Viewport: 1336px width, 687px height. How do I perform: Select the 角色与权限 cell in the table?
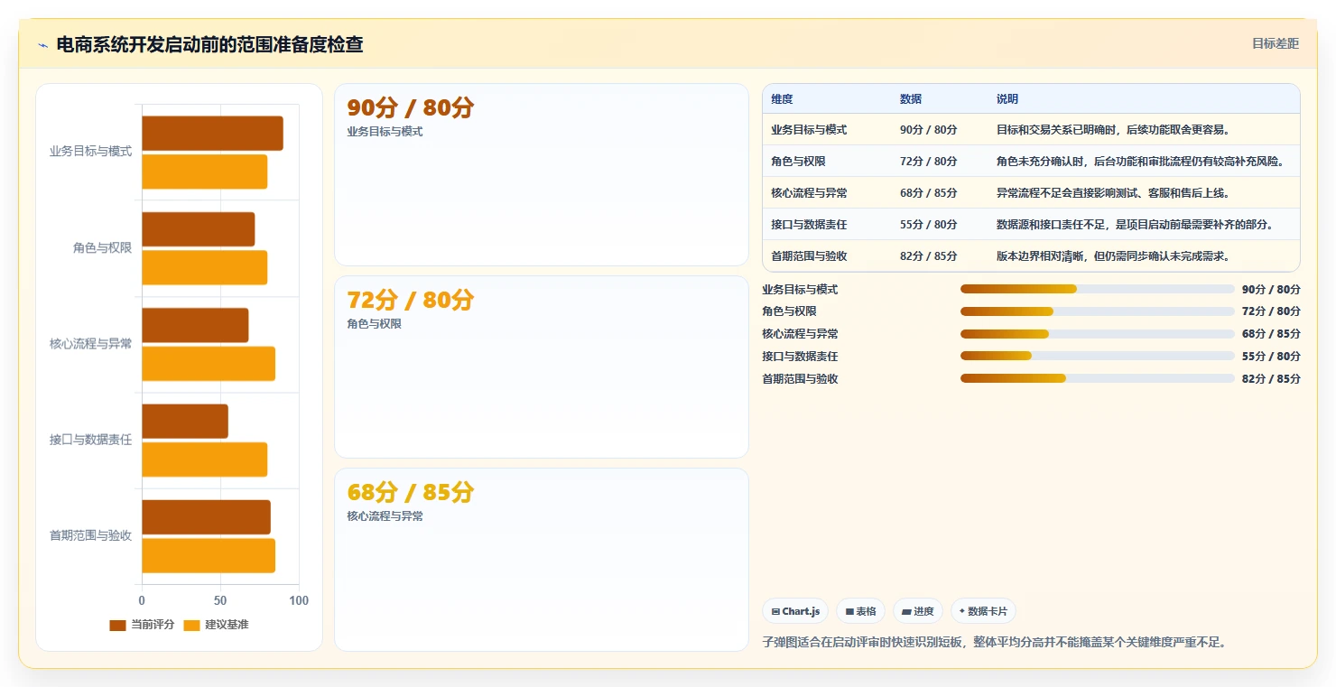[x=798, y=162]
